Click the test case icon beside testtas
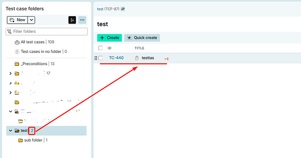 (x=137, y=58)
